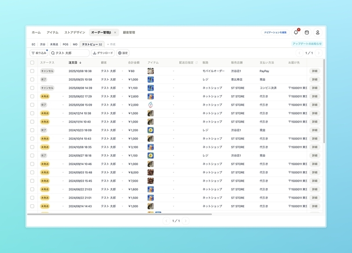Select the EC view tab
The width and height of the screenshot is (352, 253).
[x=33, y=44]
